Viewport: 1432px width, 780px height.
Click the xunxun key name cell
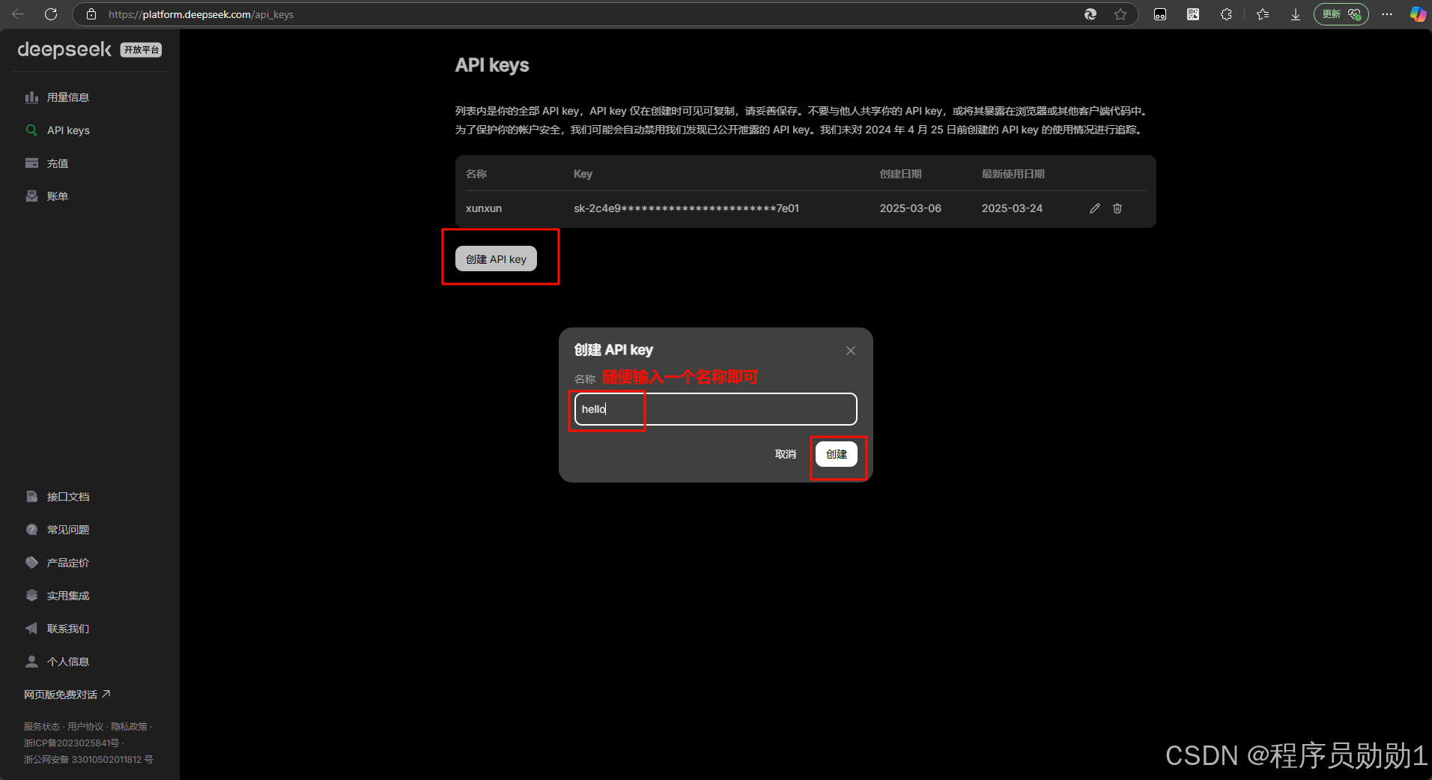[x=484, y=208]
